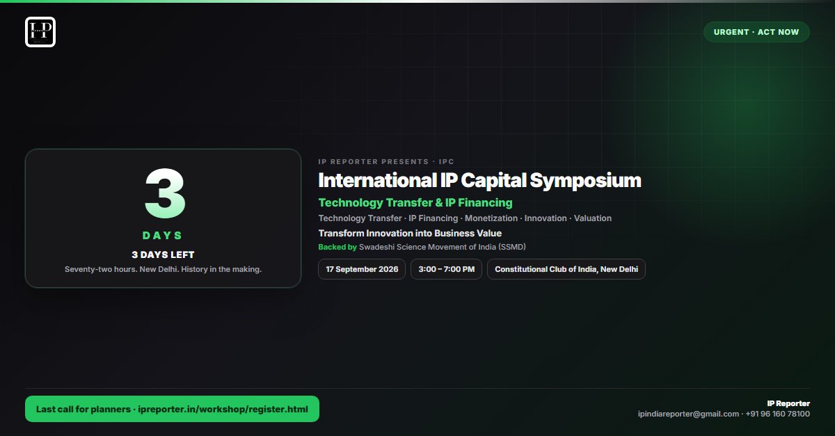Click the IP Reporter footer name
The width and height of the screenshot is (835, 436).
point(788,403)
